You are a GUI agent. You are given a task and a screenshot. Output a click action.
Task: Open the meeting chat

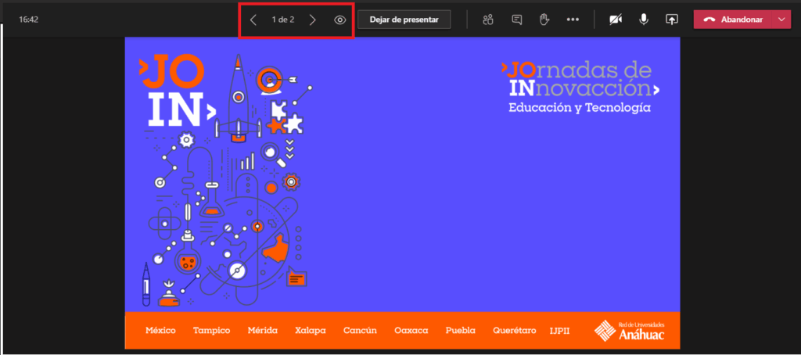pos(516,20)
